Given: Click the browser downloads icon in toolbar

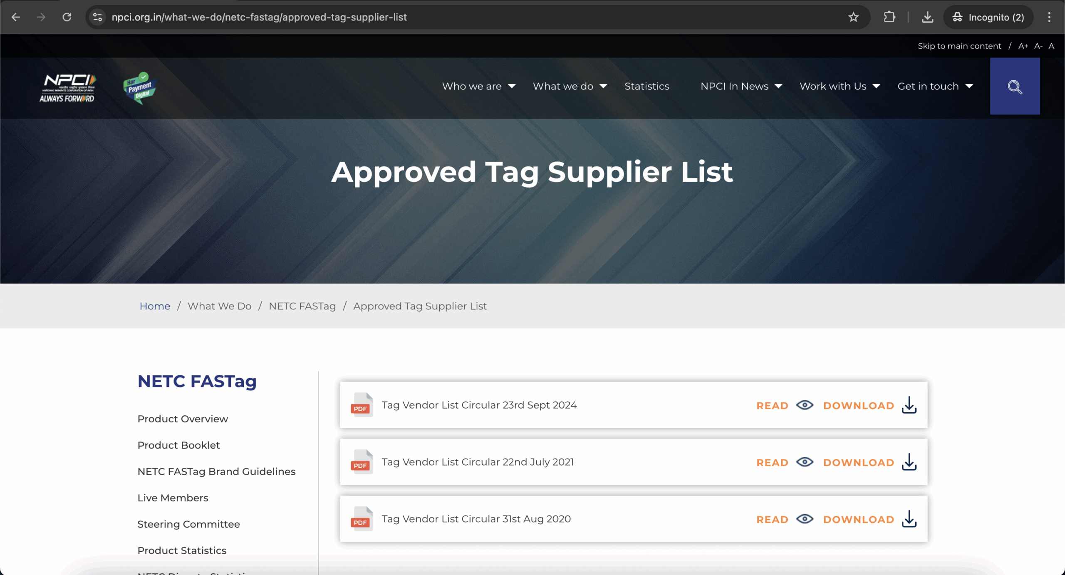Looking at the screenshot, I should (927, 17).
